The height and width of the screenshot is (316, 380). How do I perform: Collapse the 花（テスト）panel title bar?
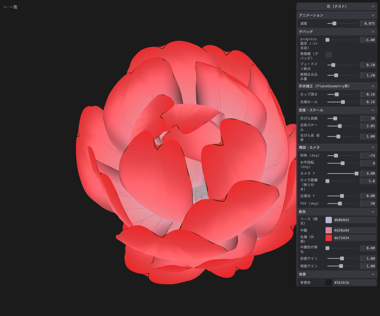tap(337, 6)
